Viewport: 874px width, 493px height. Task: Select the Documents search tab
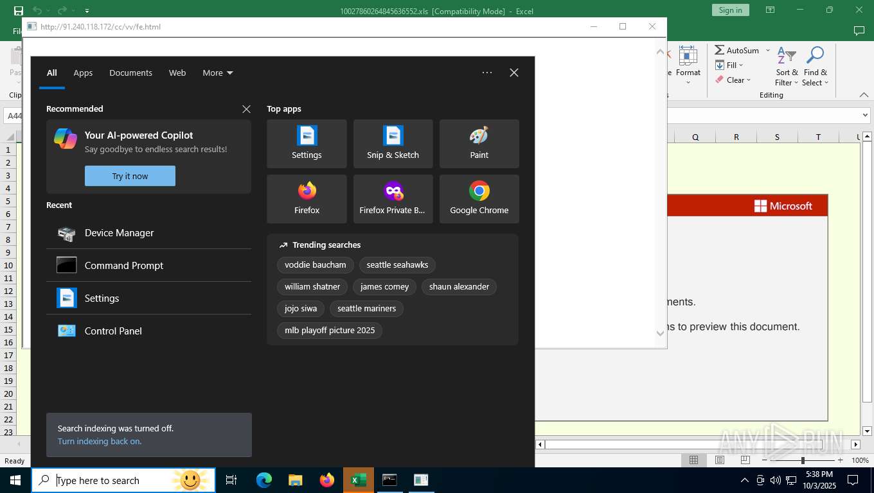click(130, 73)
